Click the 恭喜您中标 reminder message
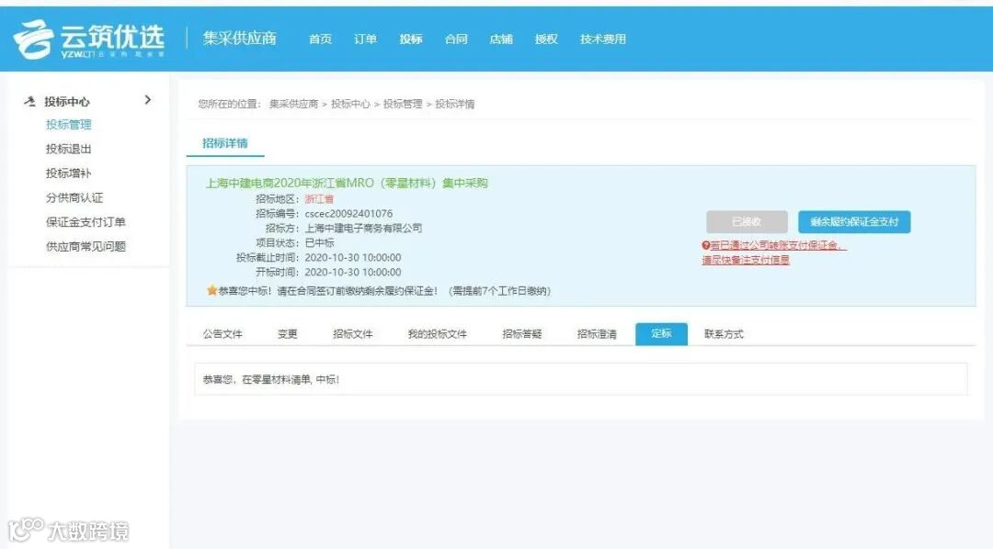Image resolution: width=993 pixels, height=549 pixels. [x=384, y=291]
